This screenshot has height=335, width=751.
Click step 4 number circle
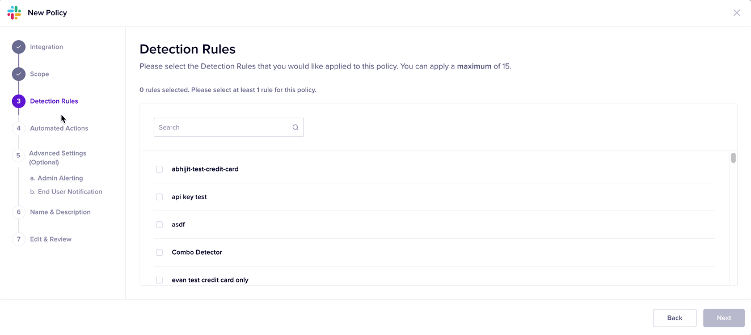point(19,128)
